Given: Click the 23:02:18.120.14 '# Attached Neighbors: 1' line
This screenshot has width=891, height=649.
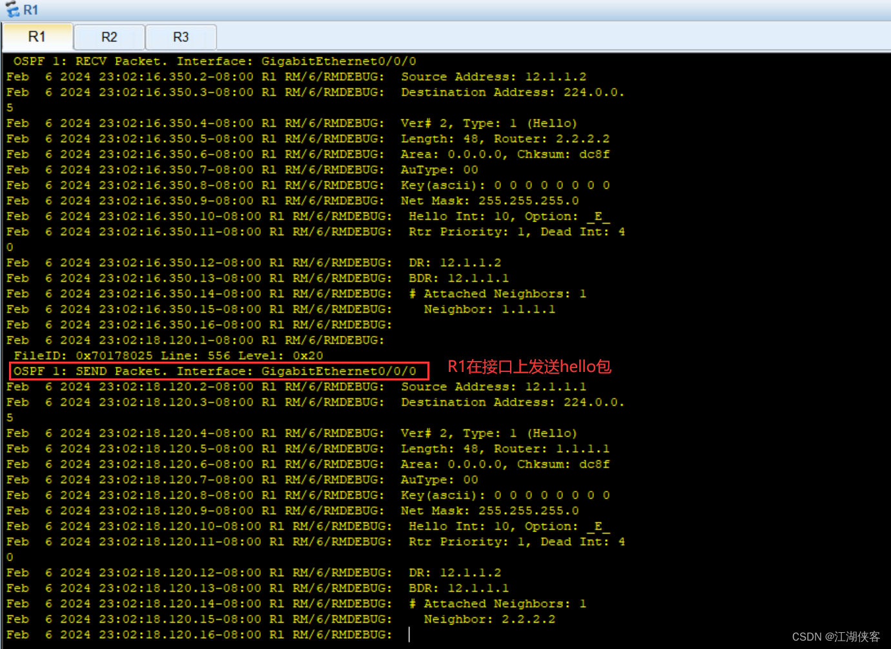Looking at the screenshot, I should pos(296,604).
